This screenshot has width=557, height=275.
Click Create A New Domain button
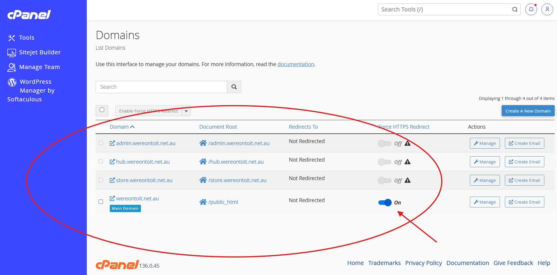point(528,111)
